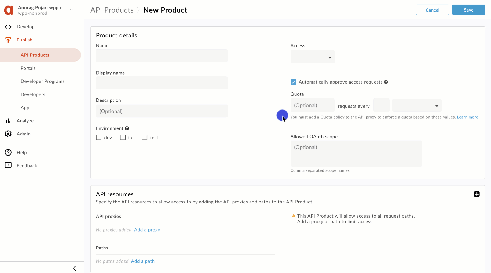
Task: Click the Save button
Action: pos(468,10)
